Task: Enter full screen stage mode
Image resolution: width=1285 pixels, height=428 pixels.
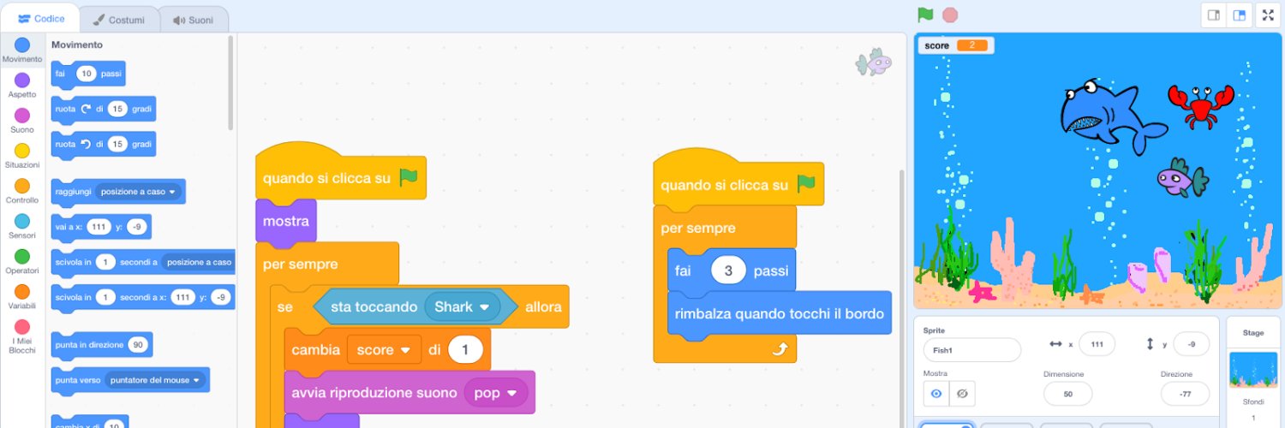Action: coord(1268,15)
